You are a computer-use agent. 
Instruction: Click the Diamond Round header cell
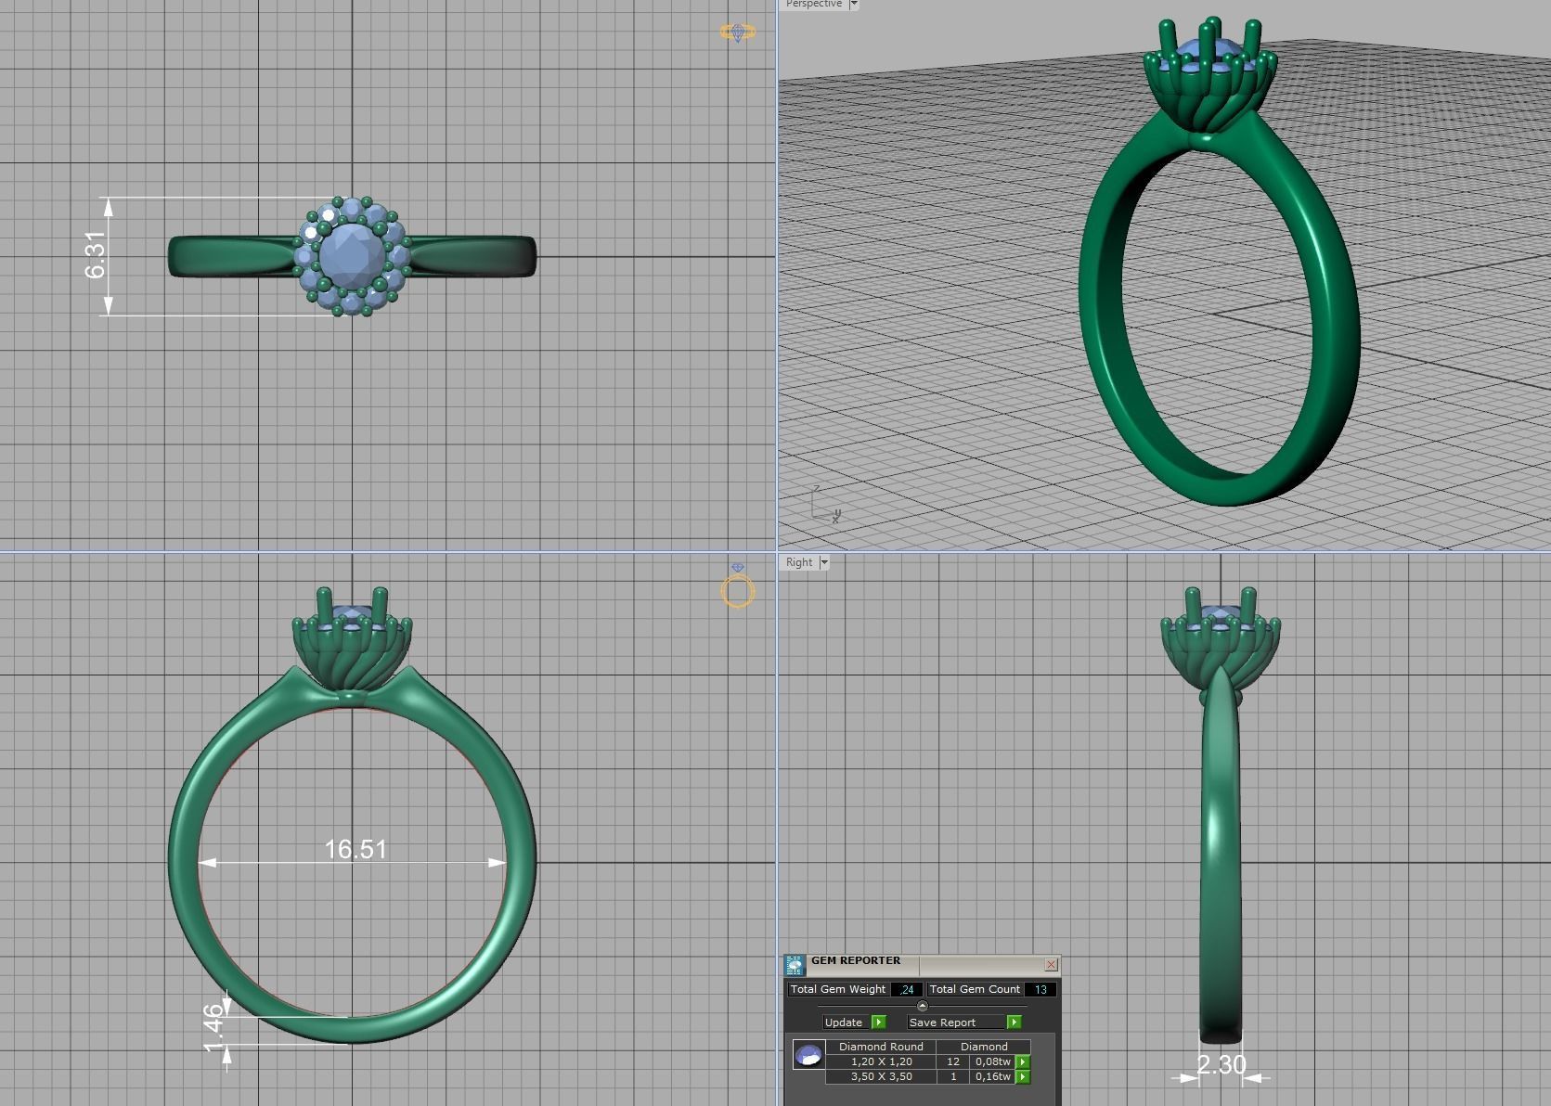(881, 1047)
